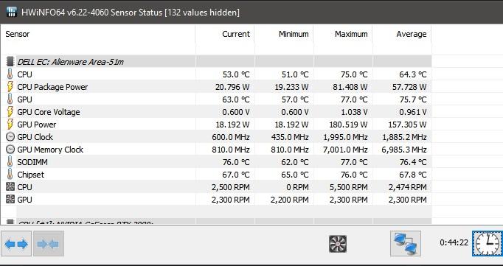
Task: Open the fan control icon
Action: [338, 244]
